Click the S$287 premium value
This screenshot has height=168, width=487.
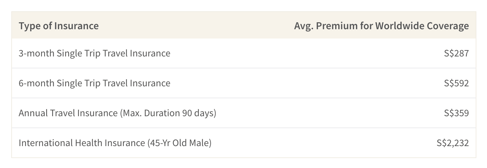click(x=456, y=53)
